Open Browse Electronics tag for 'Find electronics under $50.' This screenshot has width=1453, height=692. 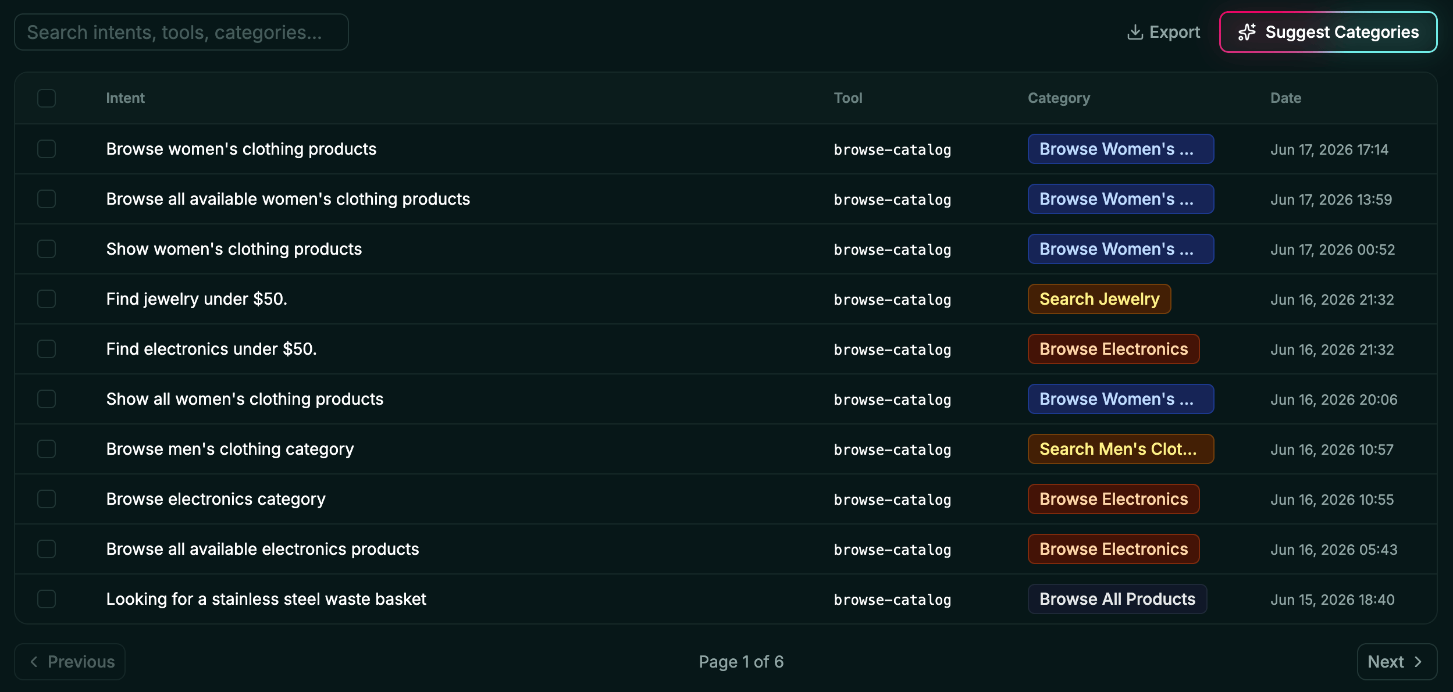1113,349
